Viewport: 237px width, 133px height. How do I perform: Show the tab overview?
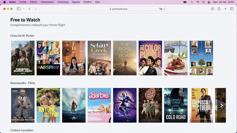232,9
